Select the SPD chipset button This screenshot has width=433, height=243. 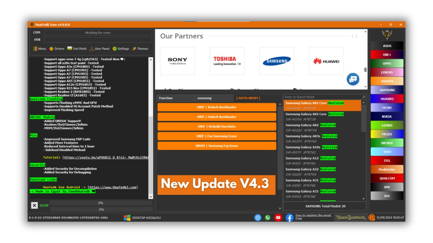point(387,187)
